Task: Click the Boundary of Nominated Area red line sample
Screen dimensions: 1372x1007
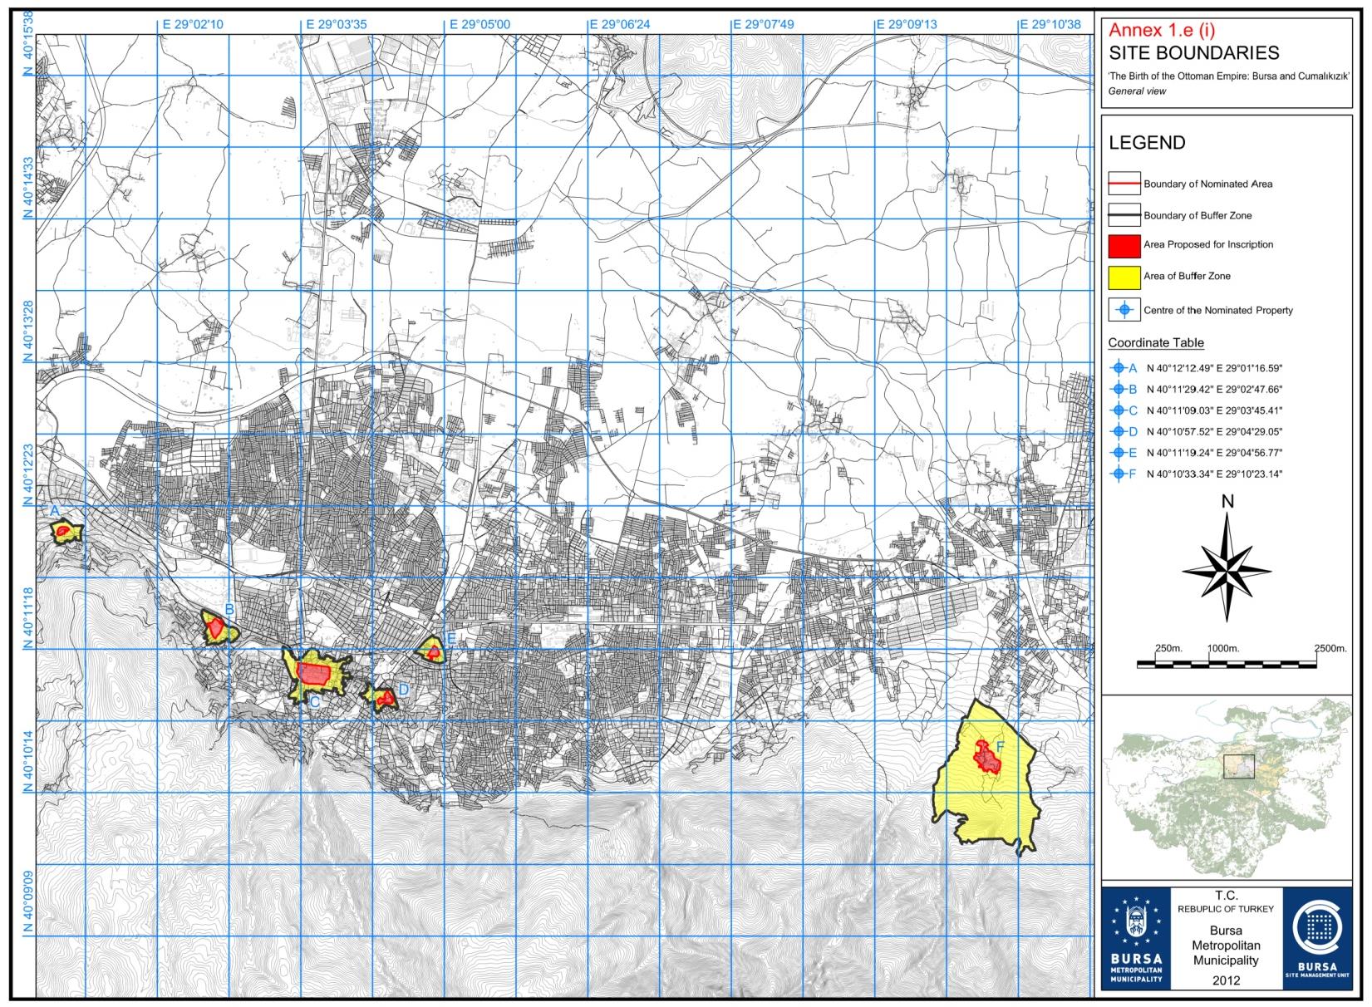Action: click(x=1124, y=183)
